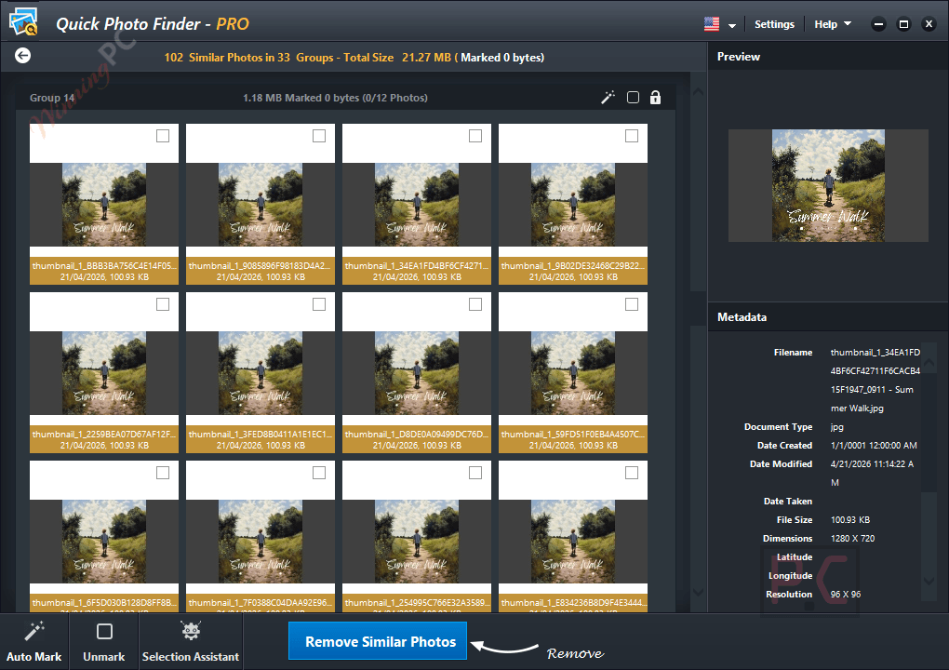Viewport: 949px width, 670px height.
Task: Select the thumbnail_1_D8DE0A09499DC76D photo image
Action: (417, 373)
